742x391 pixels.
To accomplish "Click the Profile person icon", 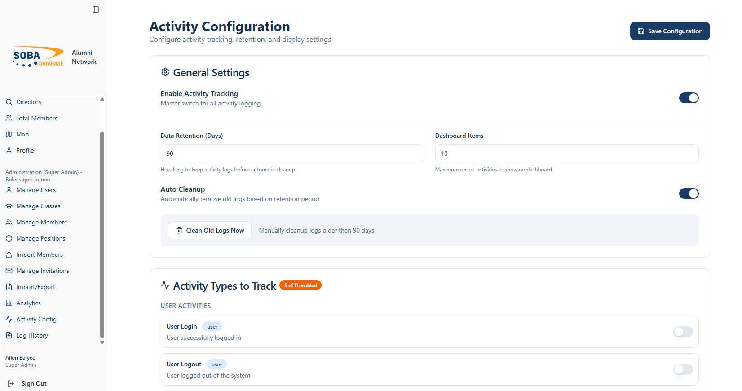I will point(9,150).
